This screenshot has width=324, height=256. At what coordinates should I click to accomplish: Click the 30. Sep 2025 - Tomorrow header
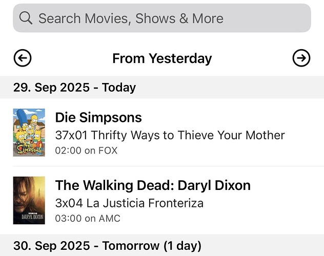pos(107,245)
